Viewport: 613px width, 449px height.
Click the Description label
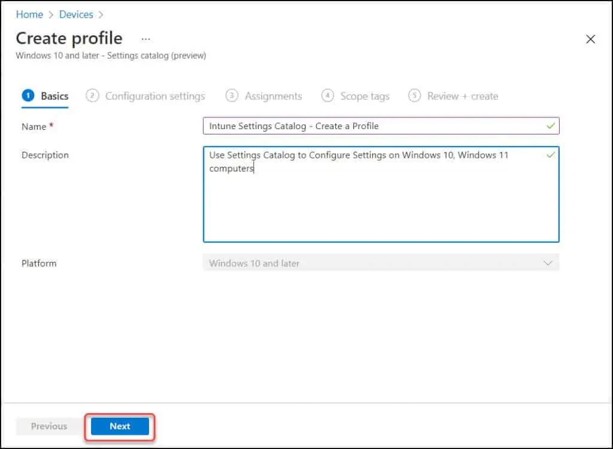pos(45,155)
